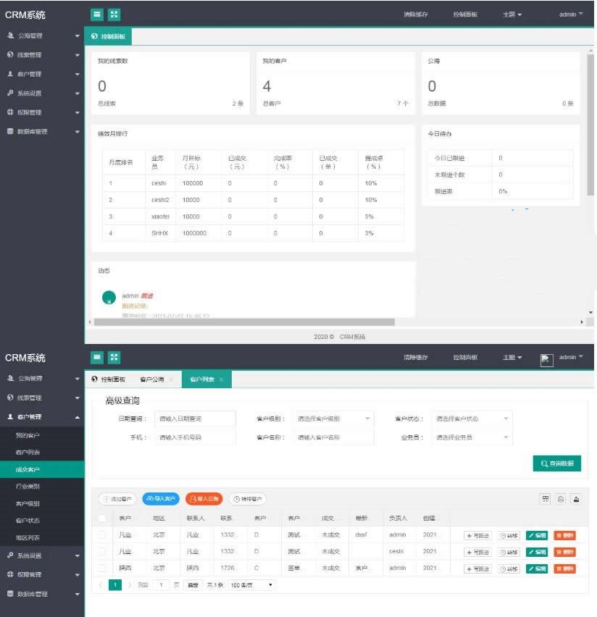Tick checkbox for the row owned by ceshi

[x=102, y=551]
